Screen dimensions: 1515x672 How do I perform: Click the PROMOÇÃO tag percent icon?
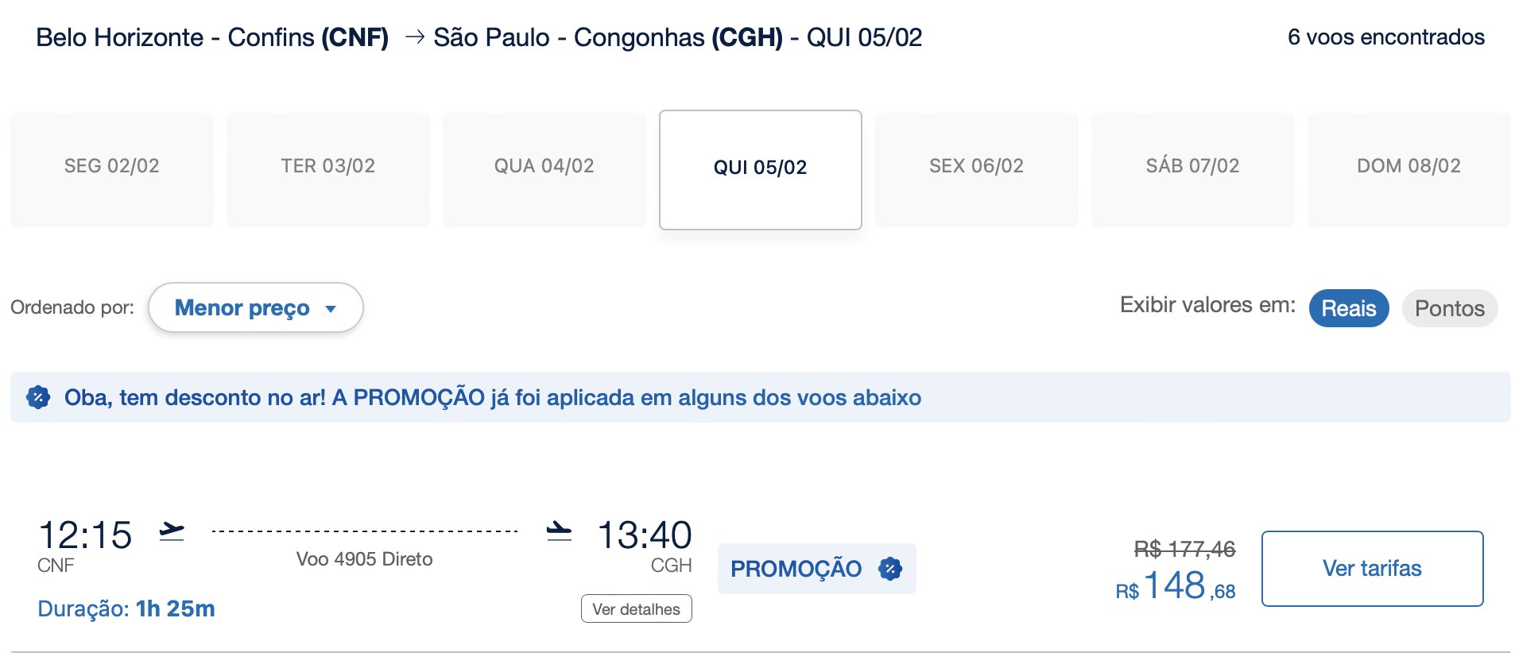pyautogui.click(x=890, y=569)
